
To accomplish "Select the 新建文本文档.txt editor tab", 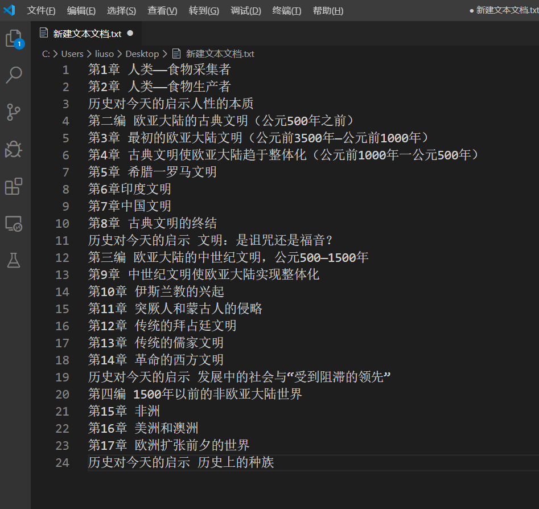I will tap(87, 33).
